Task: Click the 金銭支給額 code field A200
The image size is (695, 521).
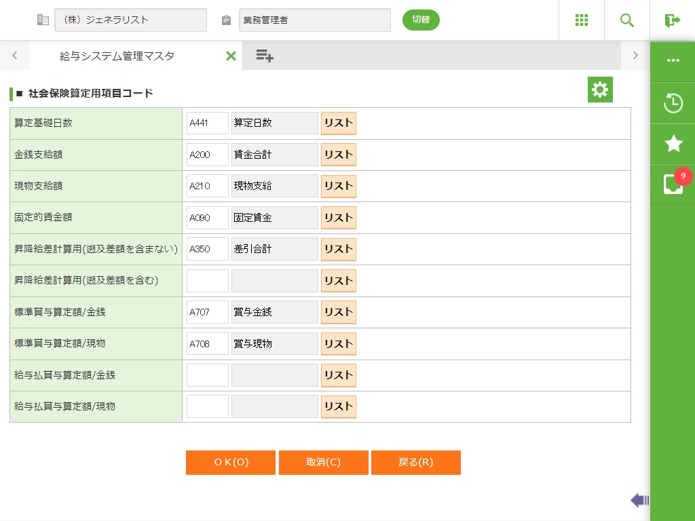Action: [x=207, y=155]
